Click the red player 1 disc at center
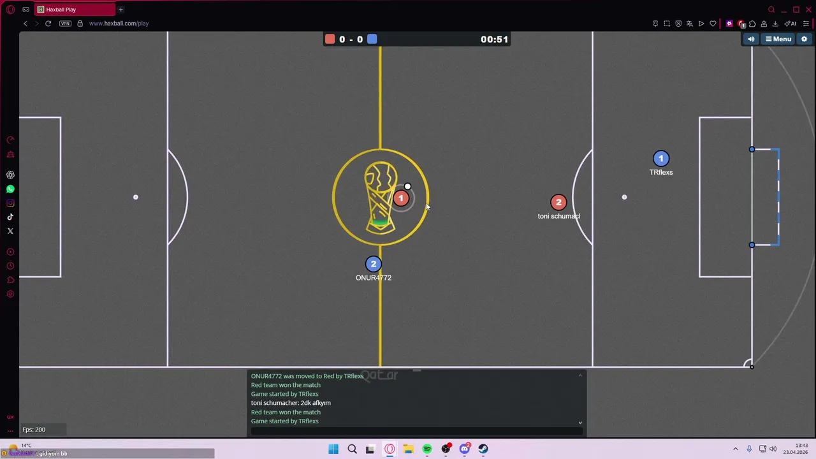 coord(401,198)
